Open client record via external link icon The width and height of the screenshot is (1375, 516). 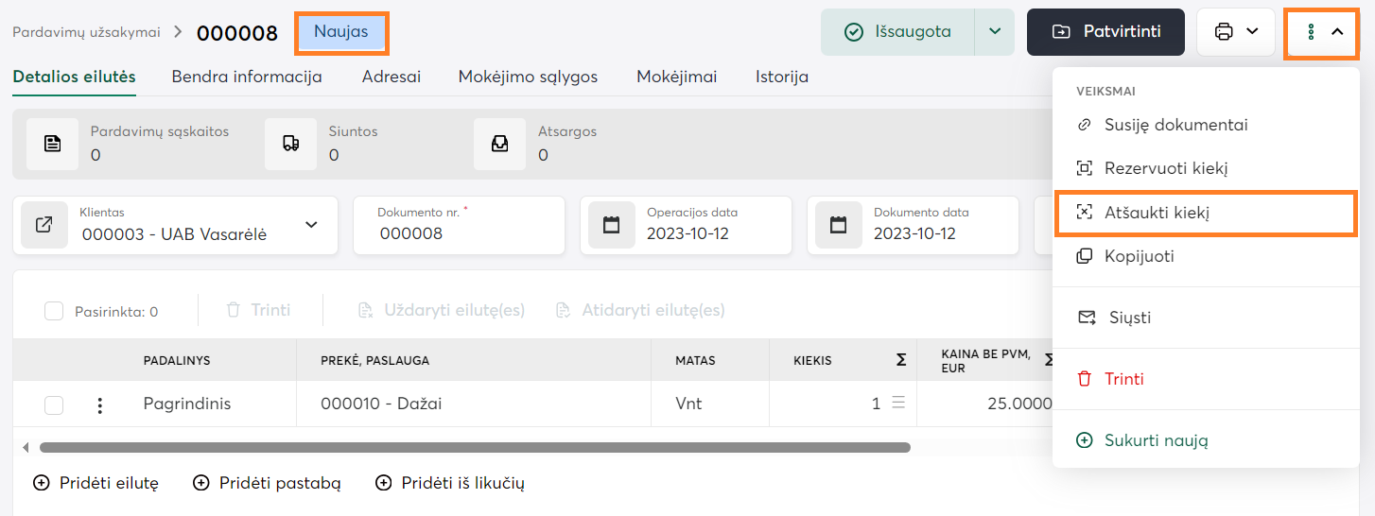(x=44, y=225)
